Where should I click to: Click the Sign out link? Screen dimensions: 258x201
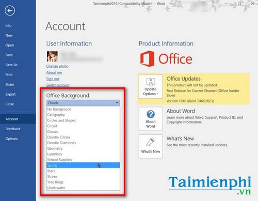click(x=53, y=79)
